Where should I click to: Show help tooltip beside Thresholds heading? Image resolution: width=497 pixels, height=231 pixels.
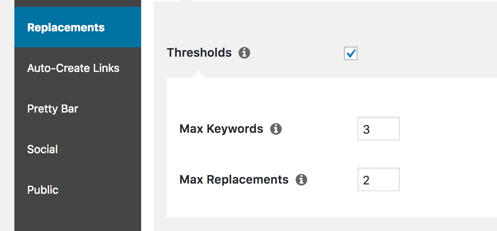(244, 53)
